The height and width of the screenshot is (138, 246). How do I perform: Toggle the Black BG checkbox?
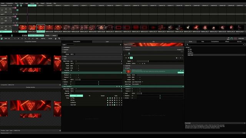(71, 94)
